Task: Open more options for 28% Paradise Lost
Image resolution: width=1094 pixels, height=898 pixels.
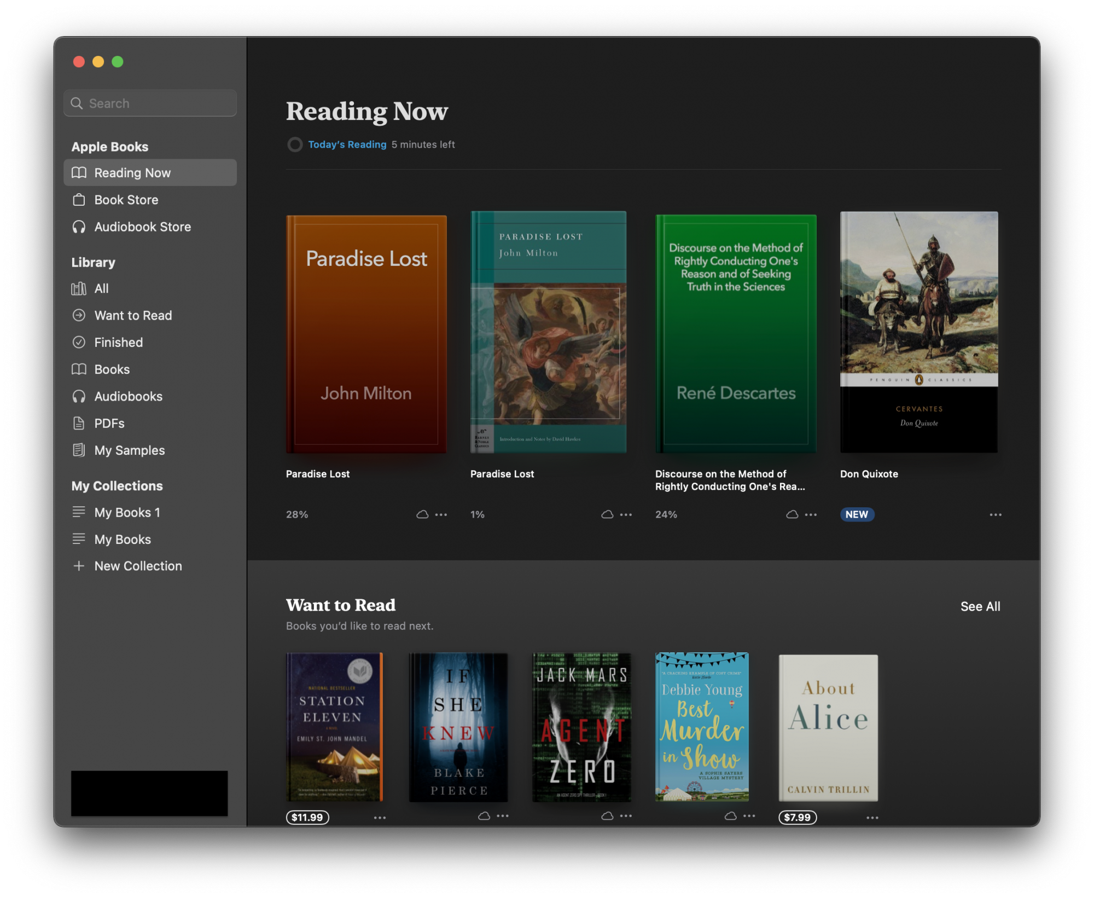Action: pyautogui.click(x=441, y=515)
